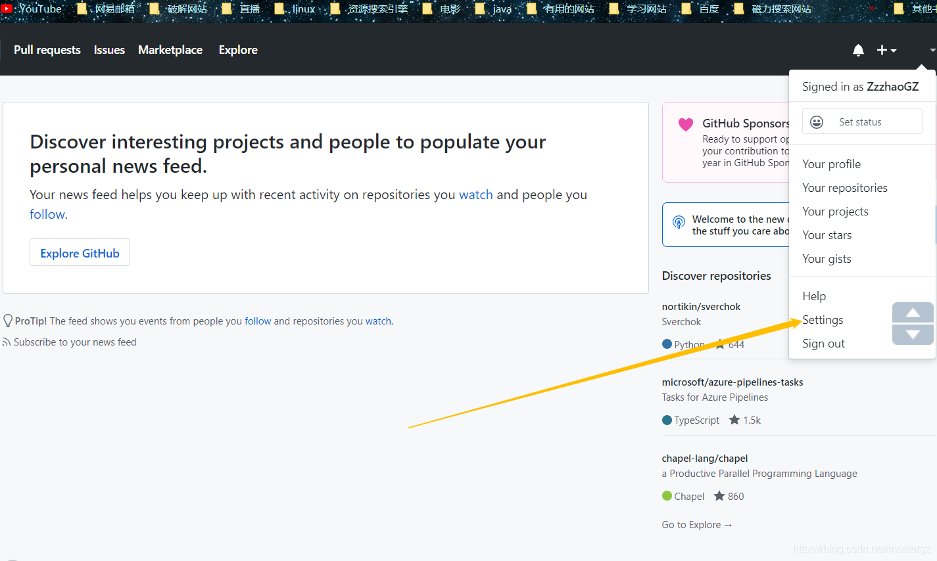The image size is (937, 561).
Task: Open the YouTube bookmark
Action: [32, 9]
